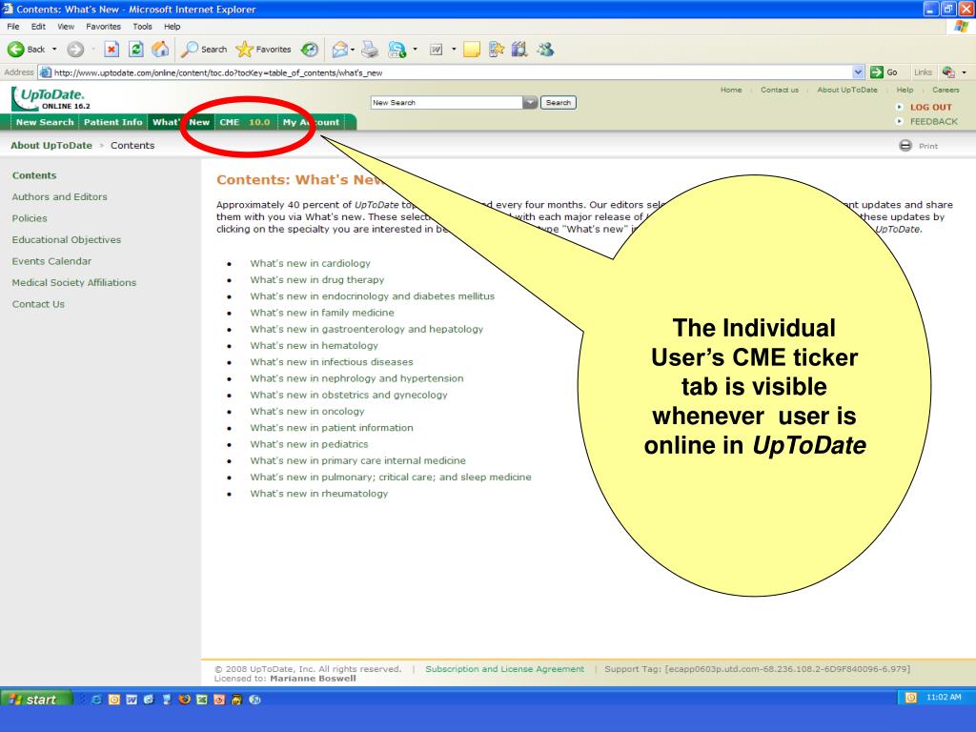This screenshot has width=976, height=732.
Task: Open the Favorites star panel
Action: tap(244, 50)
